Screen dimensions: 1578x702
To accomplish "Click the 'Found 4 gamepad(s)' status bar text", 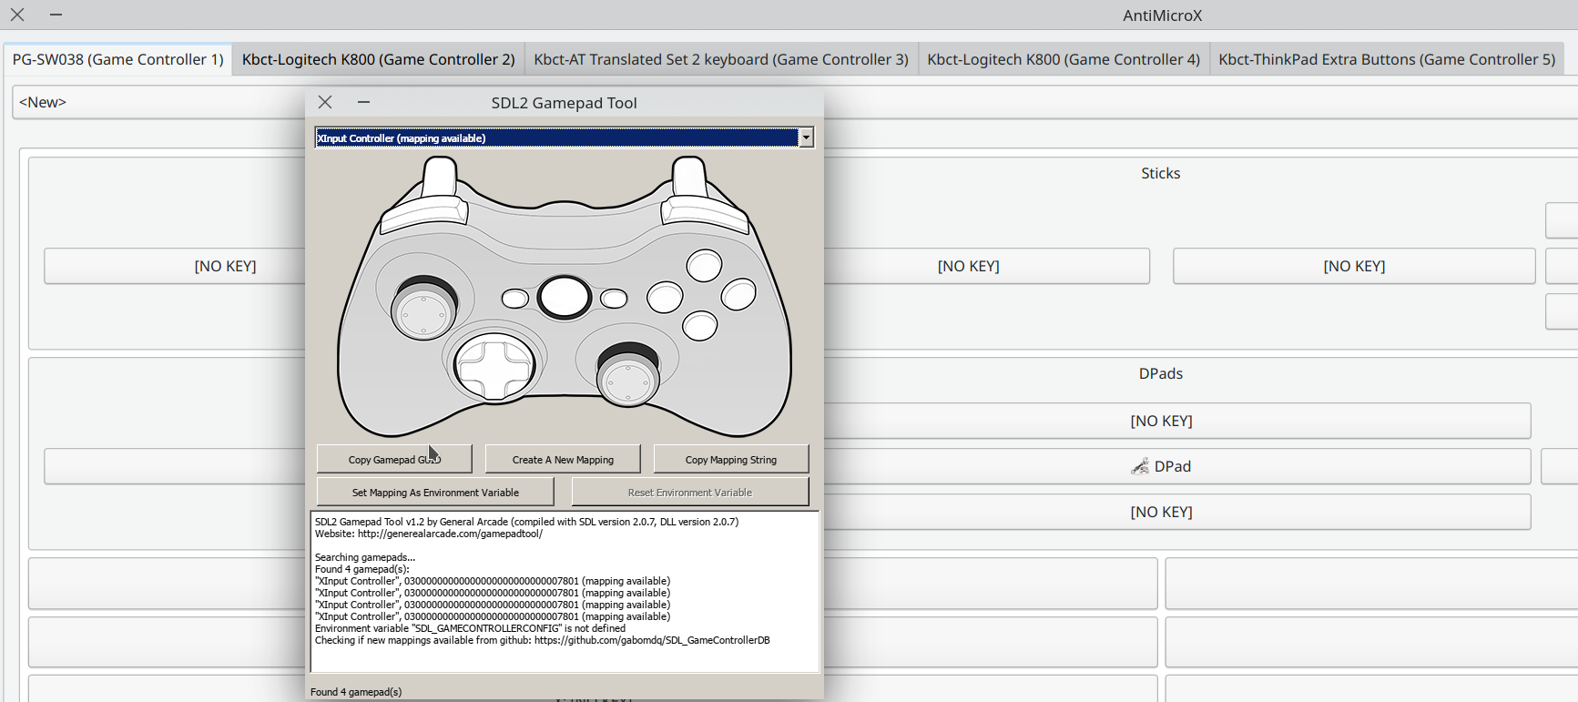I will [356, 692].
